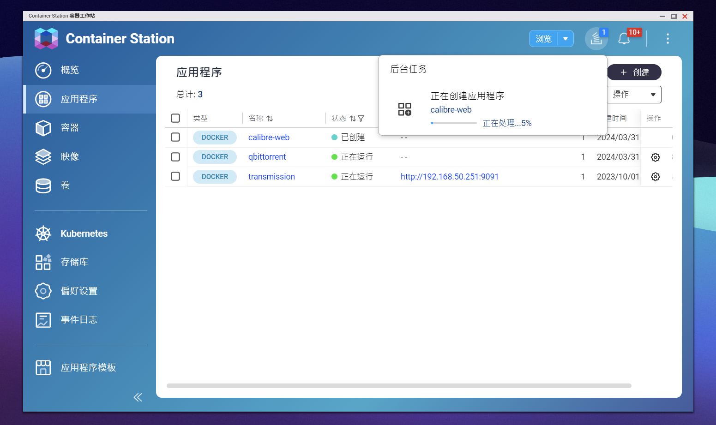Sort by the name column arrows
The width and height of the screenshot is (716, 425).
click(270, 119)
